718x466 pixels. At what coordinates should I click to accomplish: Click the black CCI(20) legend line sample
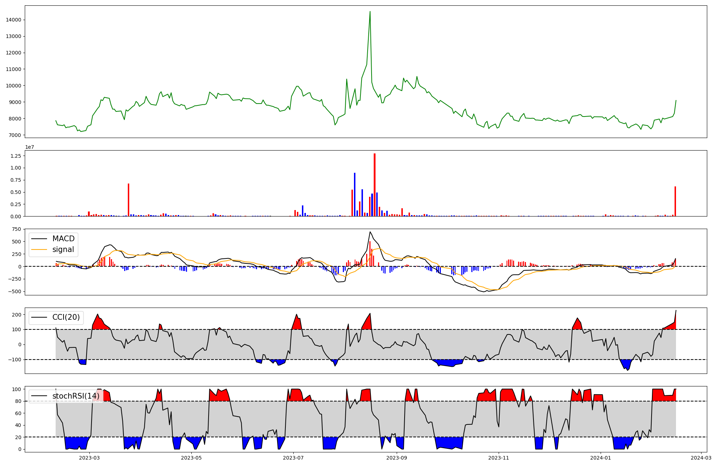click(x=39, y=318)
